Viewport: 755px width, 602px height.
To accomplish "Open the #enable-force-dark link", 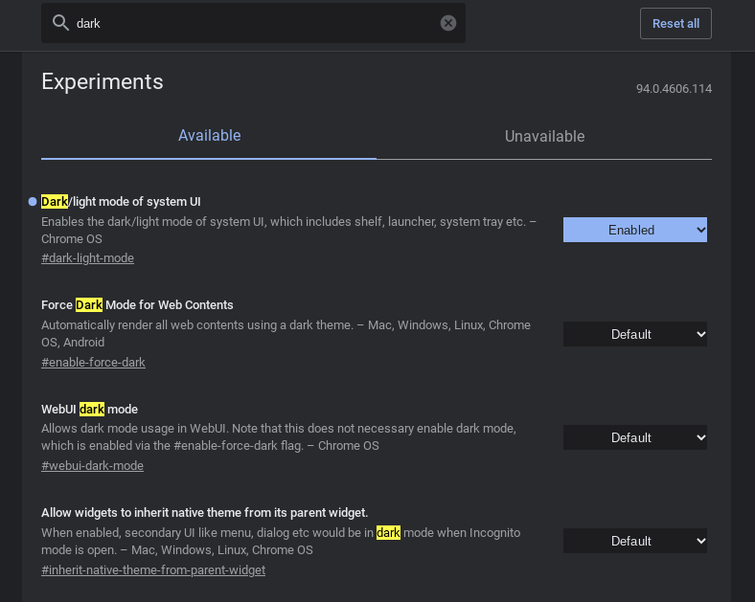I will 93,362.
